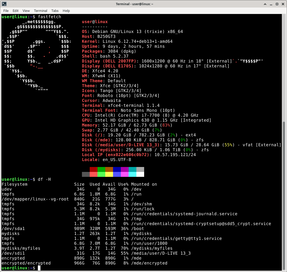
Task: Click the 'Locale: en_US.UTF-8' line
Action: 107,160
